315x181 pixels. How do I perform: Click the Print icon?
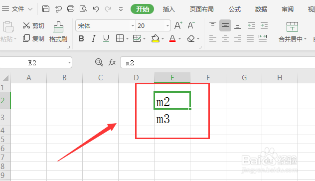[x=70, y=9]
